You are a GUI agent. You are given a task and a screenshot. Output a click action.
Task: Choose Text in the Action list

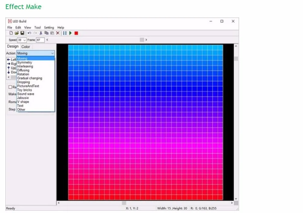(x=35, y=105)
